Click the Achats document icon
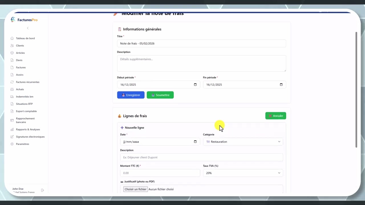Image resolution: width=365 pixels, height=205 pixels. (12, 89)
